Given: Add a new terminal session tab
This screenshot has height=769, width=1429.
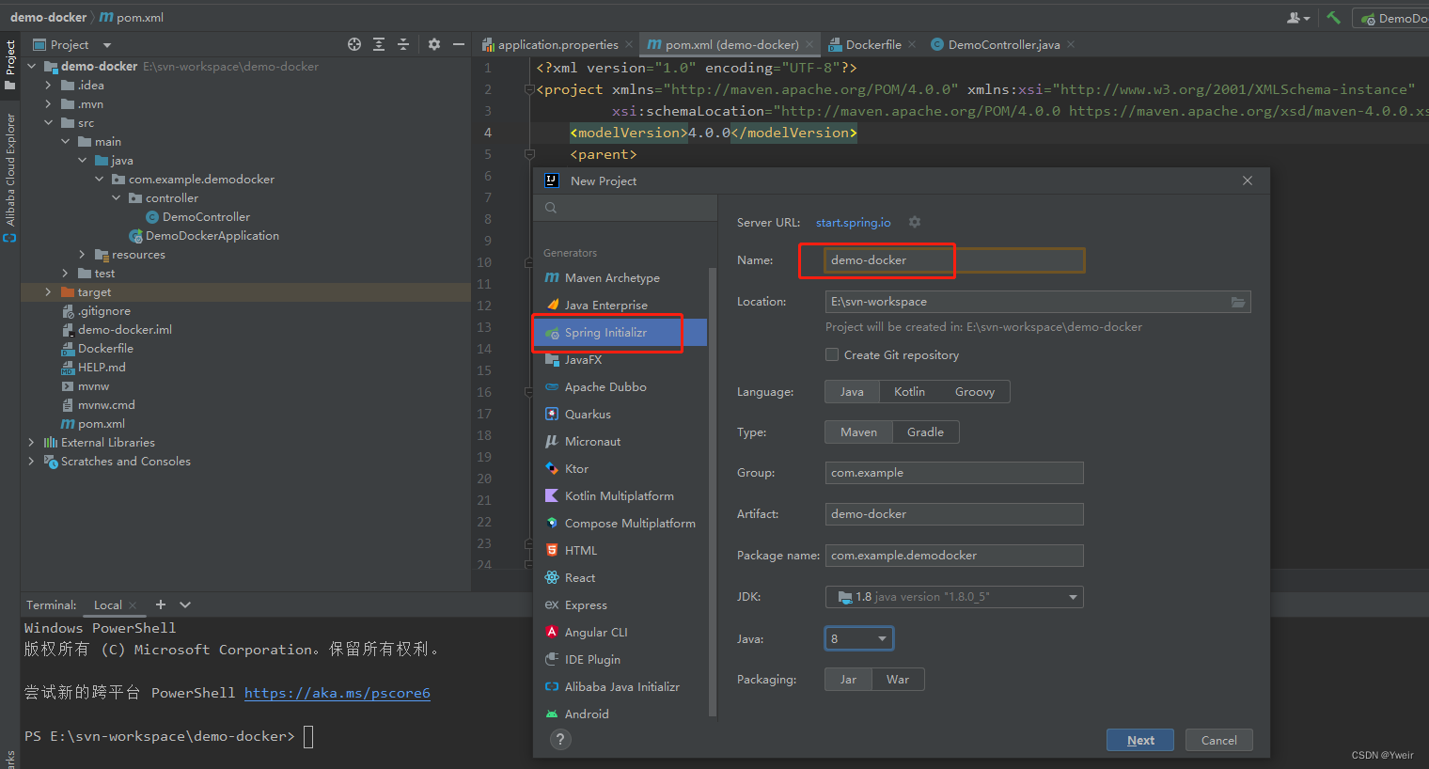Looking at the screenshot, I should [x=161, y=604].
